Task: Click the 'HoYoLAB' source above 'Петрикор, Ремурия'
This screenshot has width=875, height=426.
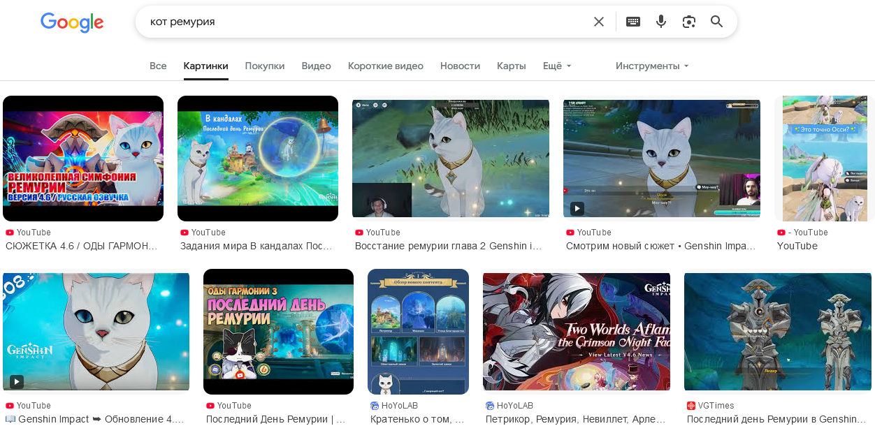Action: pos(515,406)
